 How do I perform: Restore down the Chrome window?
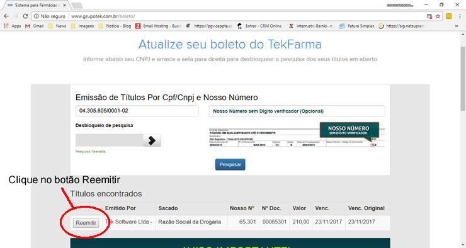pos(441,5)
